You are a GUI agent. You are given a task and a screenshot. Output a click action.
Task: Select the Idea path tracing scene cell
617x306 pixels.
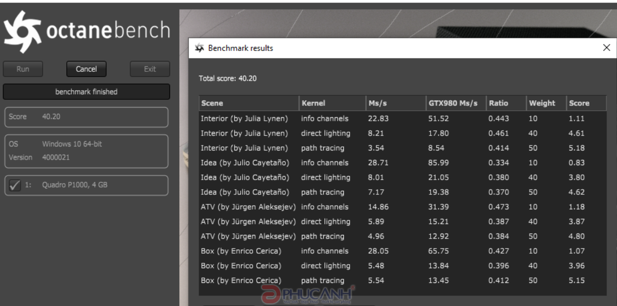click(245, 192)
